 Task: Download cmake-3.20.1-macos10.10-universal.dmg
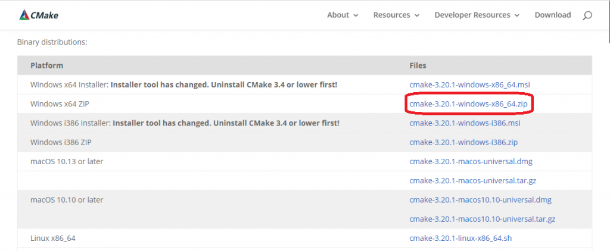tap(481, 200)
